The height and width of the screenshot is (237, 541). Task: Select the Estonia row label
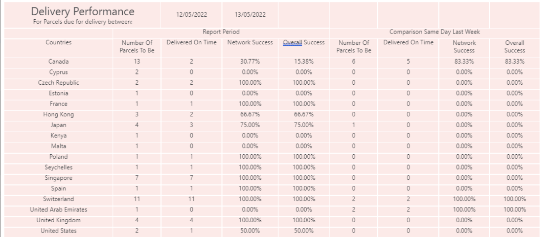tap(59, 93)
